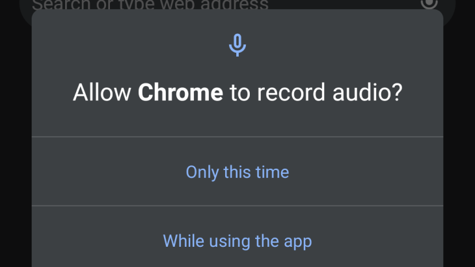This screenshot has width=475, height=267.
Task: Click the word 'Allow' in dialog title
Action: [103, 92]
